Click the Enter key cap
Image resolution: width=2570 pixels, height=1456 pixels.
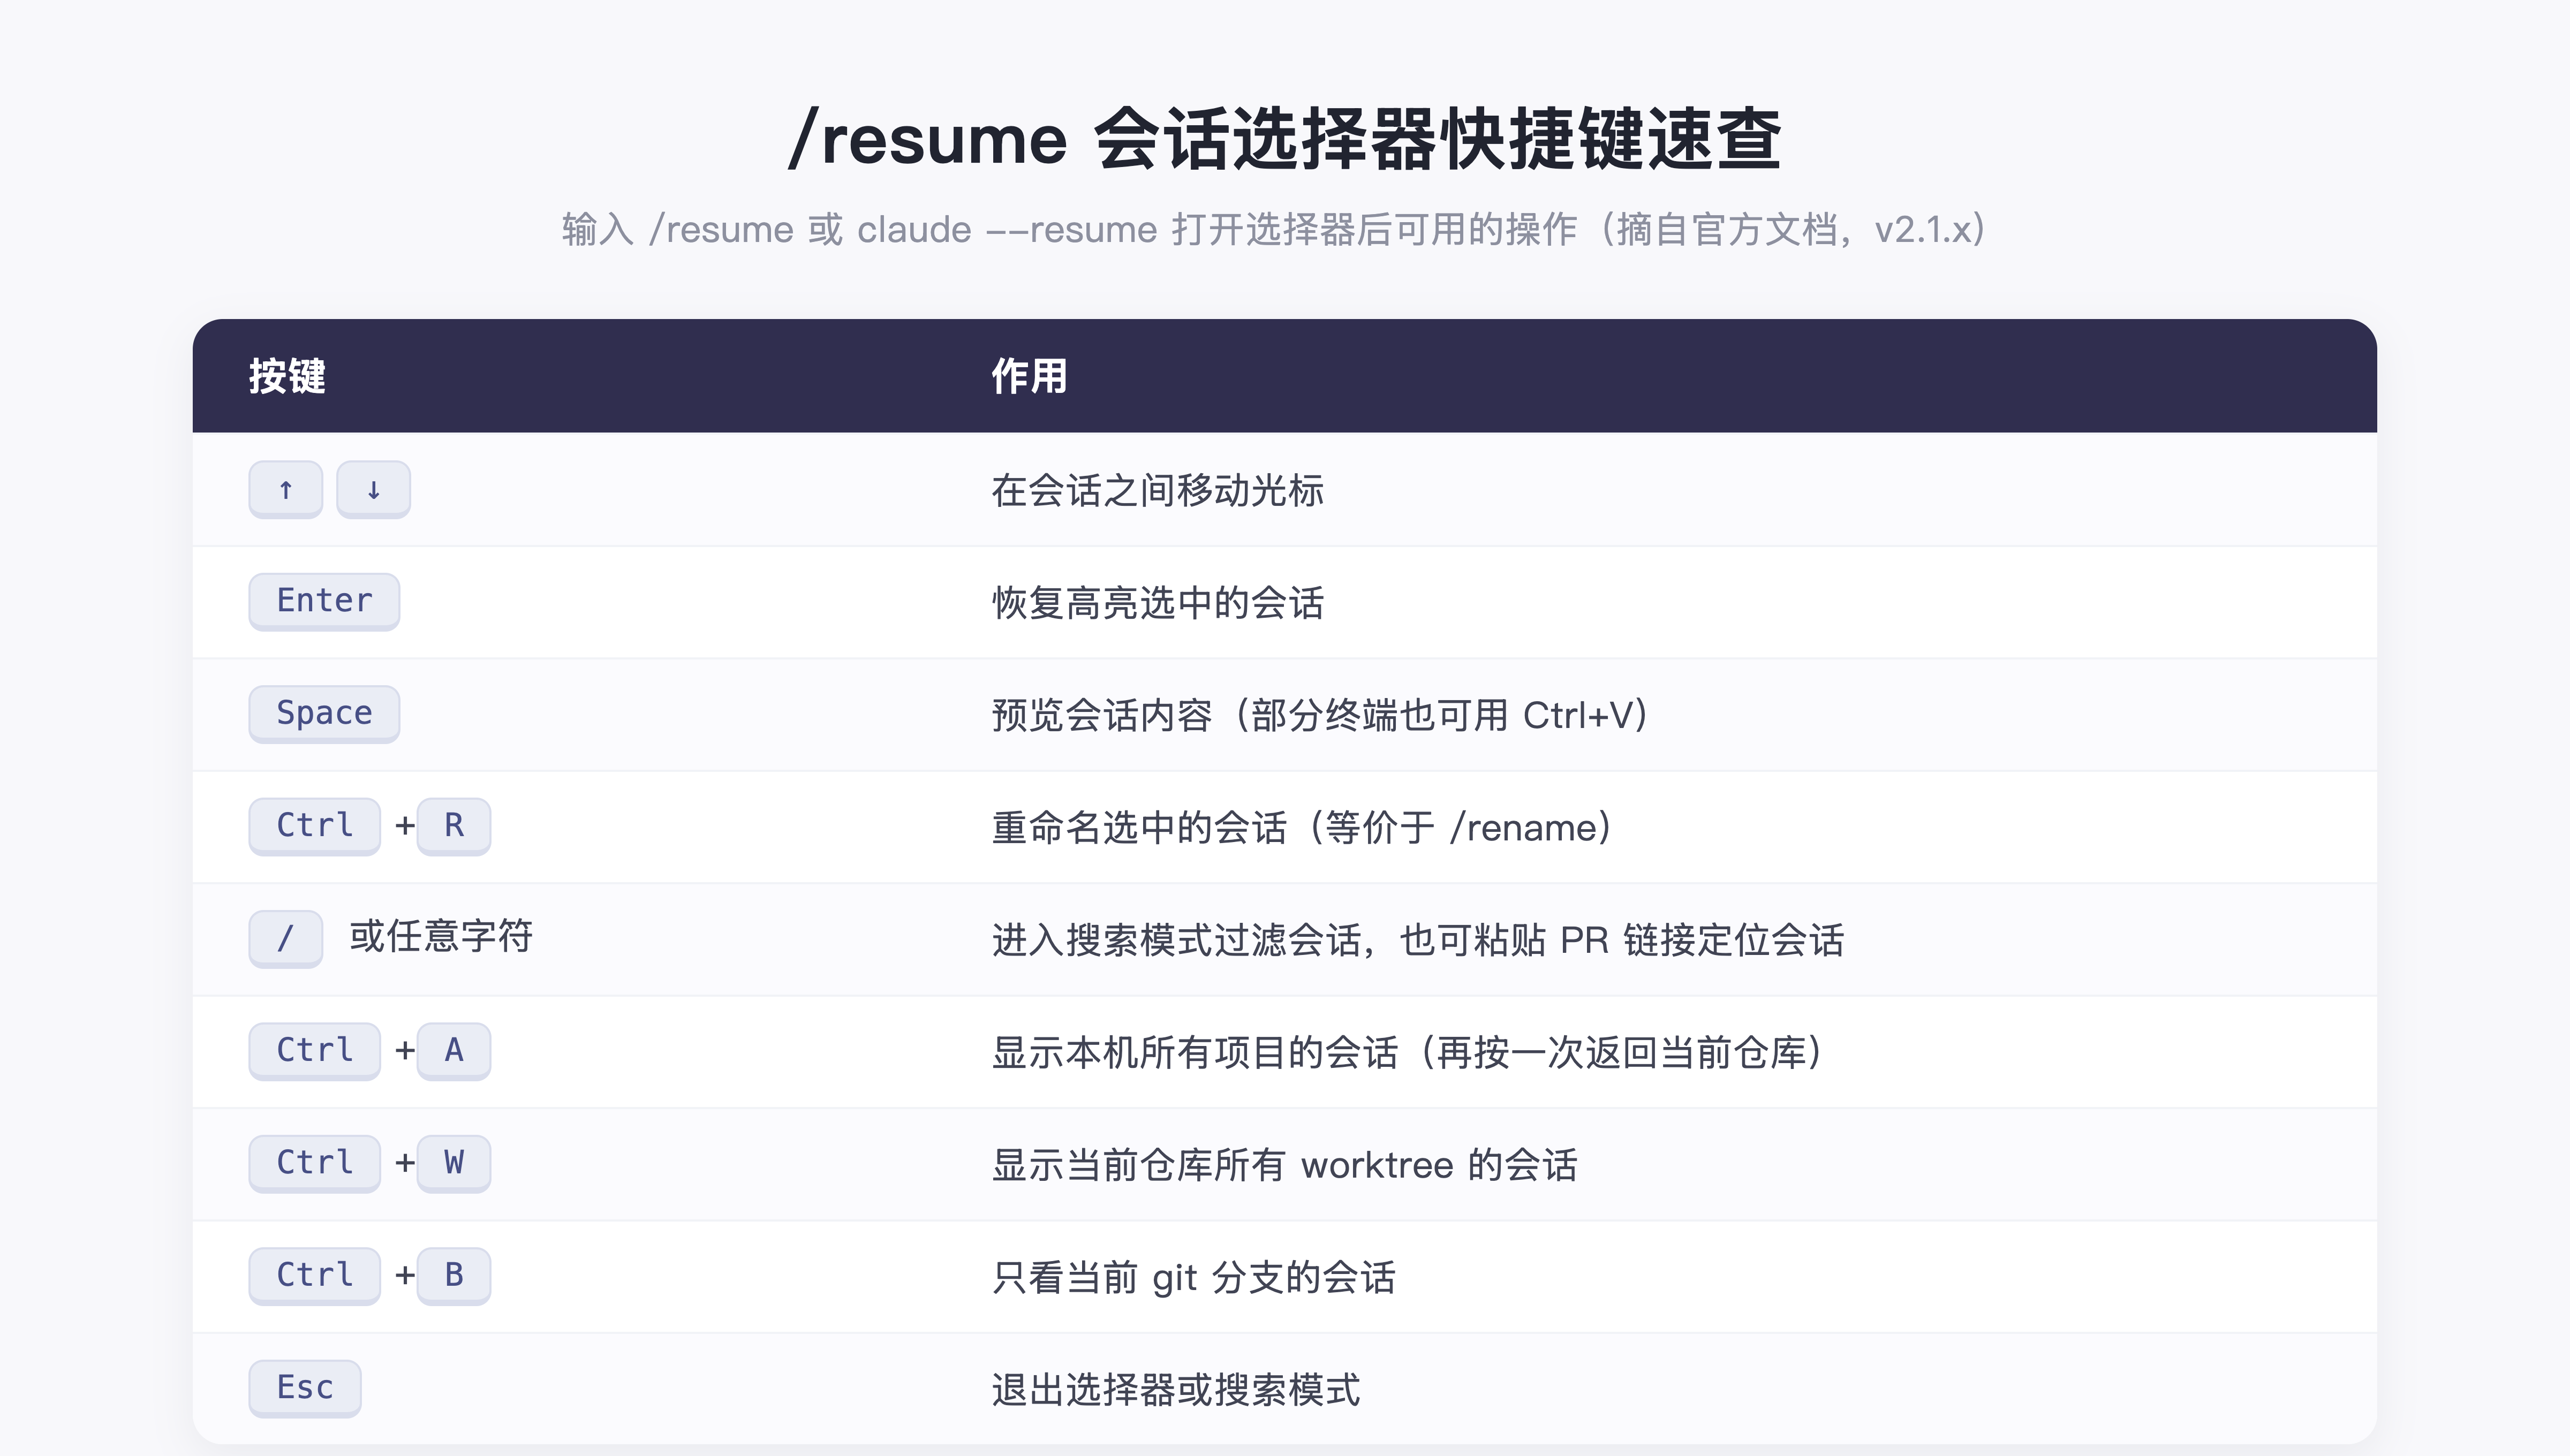click(324, 601)
